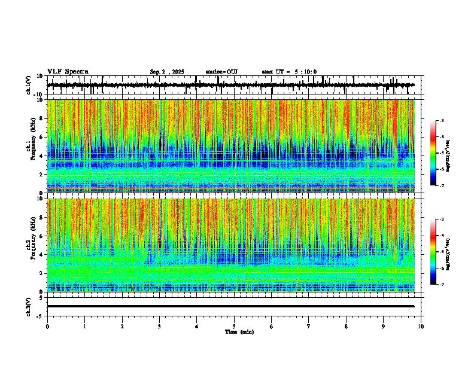Click the ch.1(V) waveform axis label
The image size is (474, 366).
click(29, 85)
